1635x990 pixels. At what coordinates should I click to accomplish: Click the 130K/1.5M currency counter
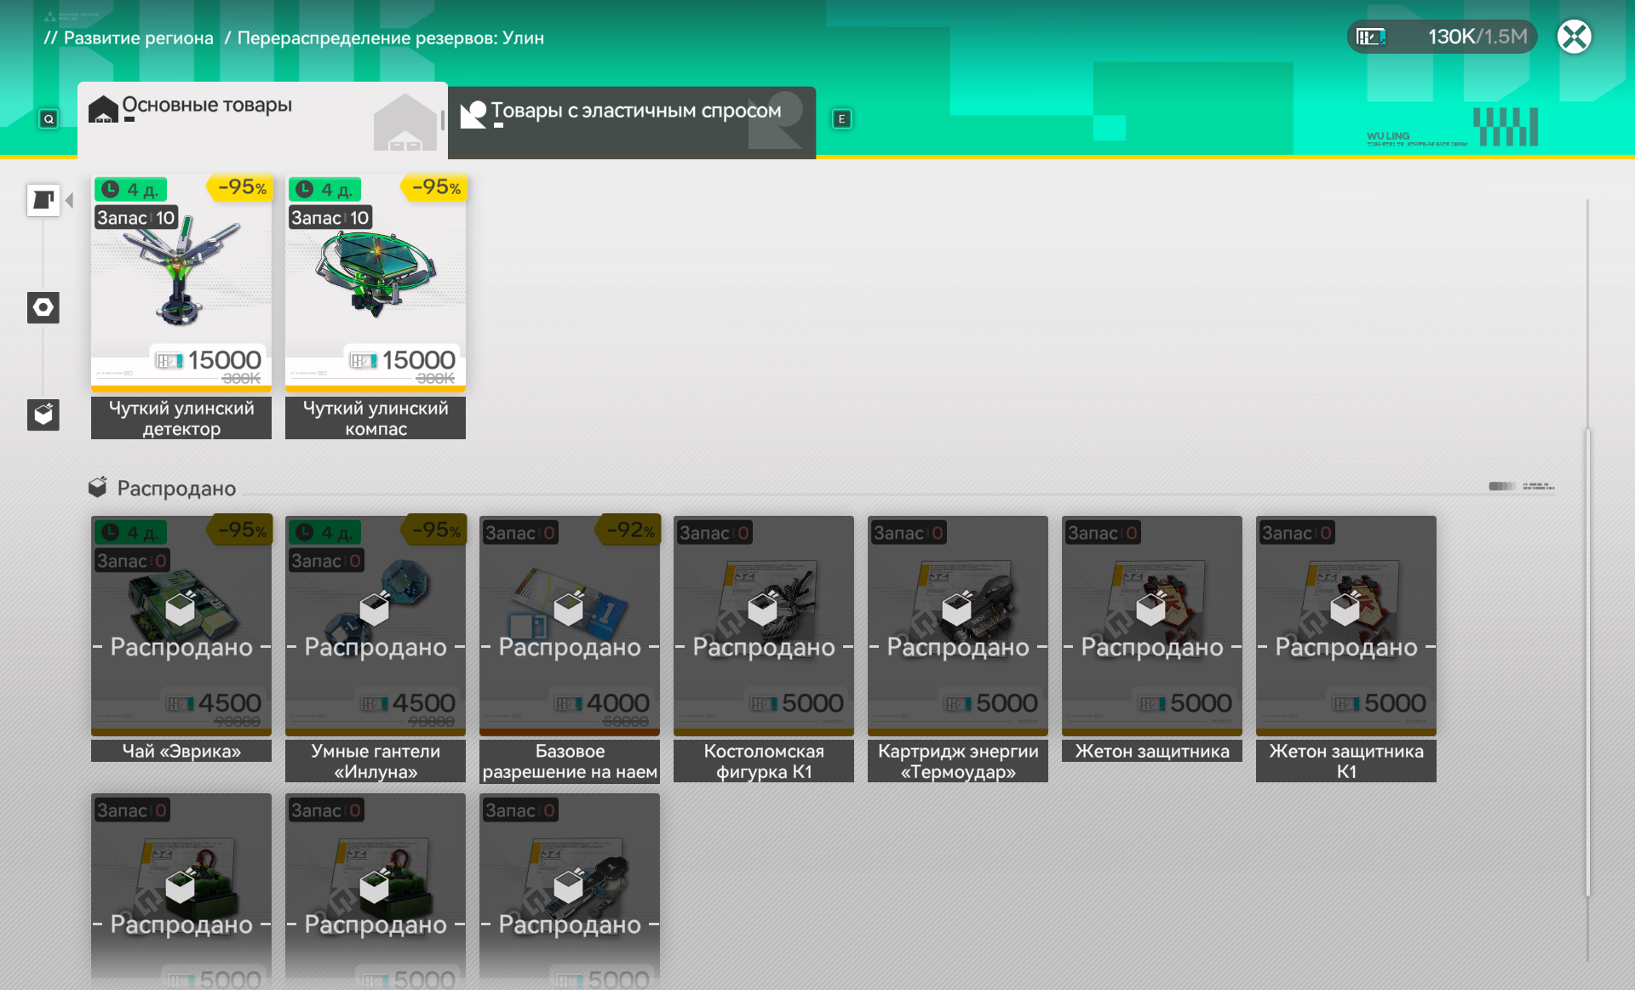1477,37
